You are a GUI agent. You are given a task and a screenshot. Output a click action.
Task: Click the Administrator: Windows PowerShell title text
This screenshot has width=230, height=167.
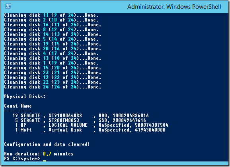pyautogui.click(x=174, y=7)
